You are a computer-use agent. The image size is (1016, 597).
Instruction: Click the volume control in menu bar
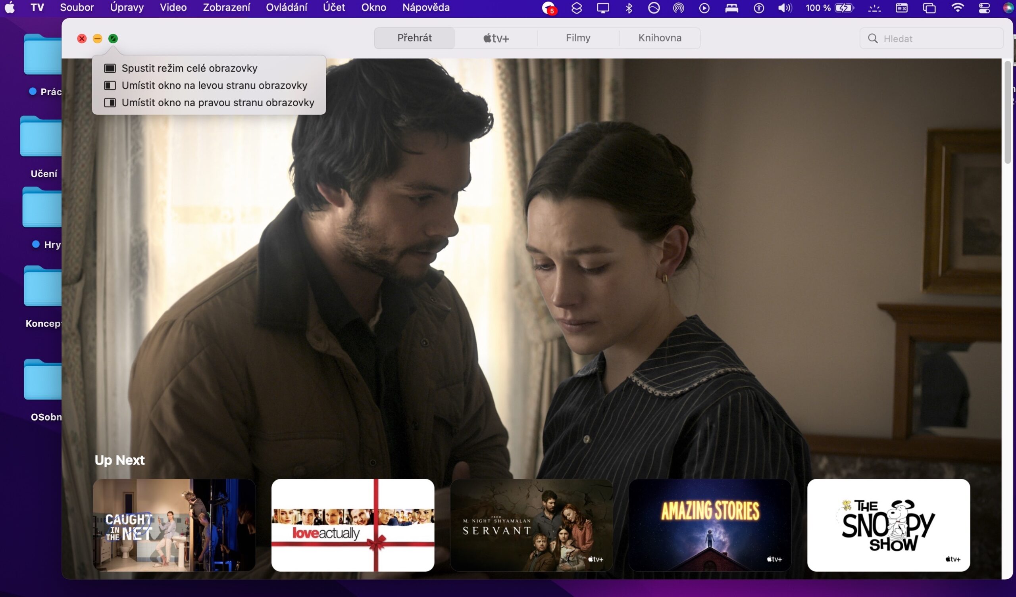[784, 8]
